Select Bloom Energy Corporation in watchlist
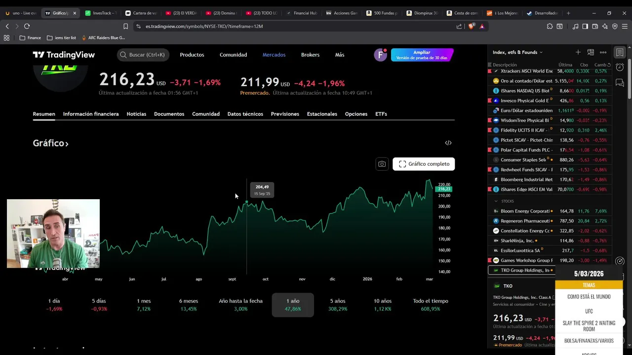Image resolution: width=632 pixels, height=355 pixels. pos(549,211)
